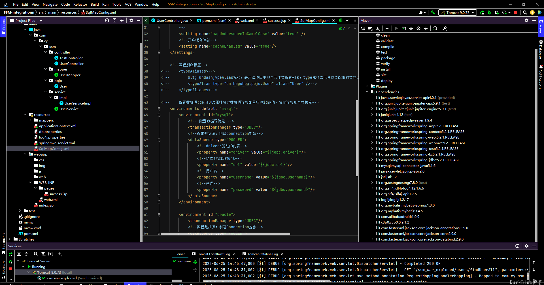Image resolution: width=544 pixels, height=285 pixels.
Task: Click the Rerun Tomcat icon in main toolbar
Action: 482,12
